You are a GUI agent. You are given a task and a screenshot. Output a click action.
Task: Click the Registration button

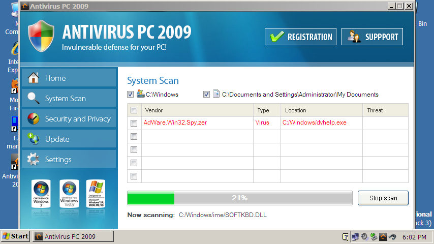coord(300,37)
